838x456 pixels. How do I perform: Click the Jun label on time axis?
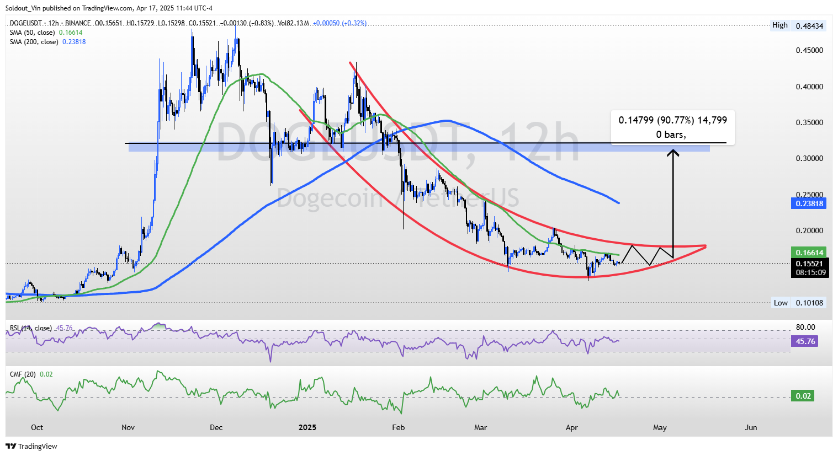point(751,427)
